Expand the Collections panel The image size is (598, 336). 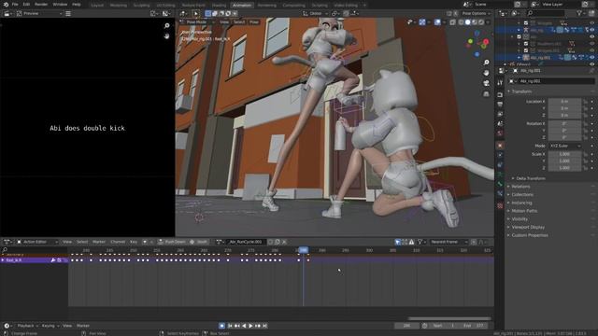pos(521,195)
